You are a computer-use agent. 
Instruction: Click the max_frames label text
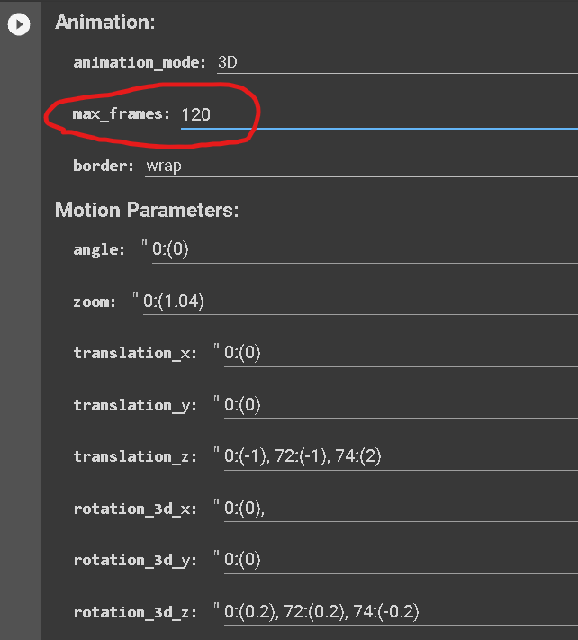pos(122,114)
